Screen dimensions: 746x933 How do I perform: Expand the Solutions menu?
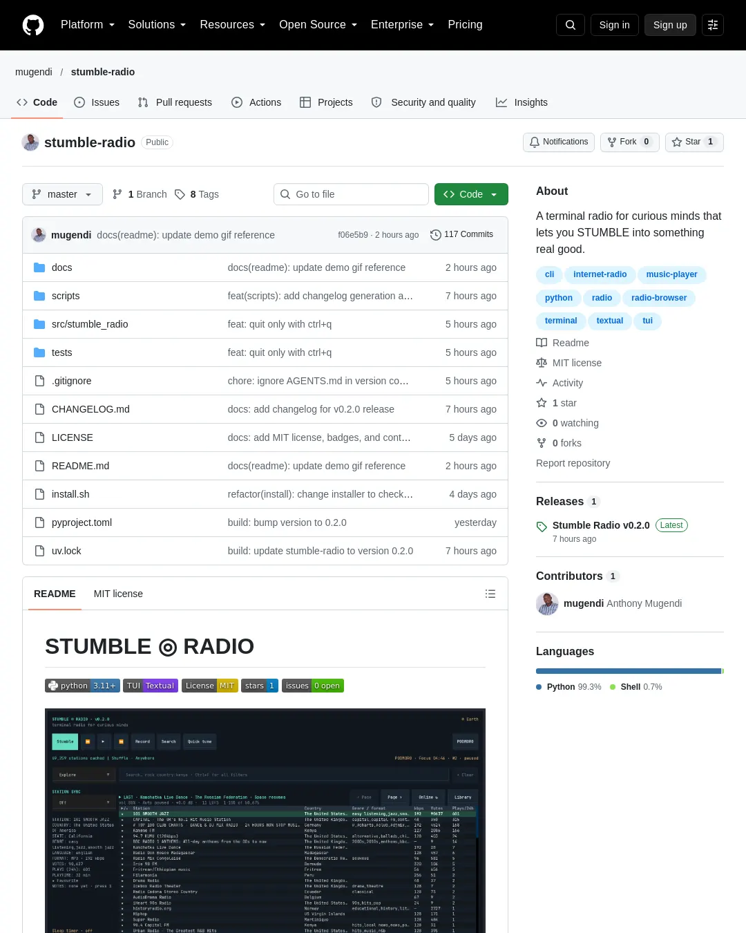click(x=157, y=25)
